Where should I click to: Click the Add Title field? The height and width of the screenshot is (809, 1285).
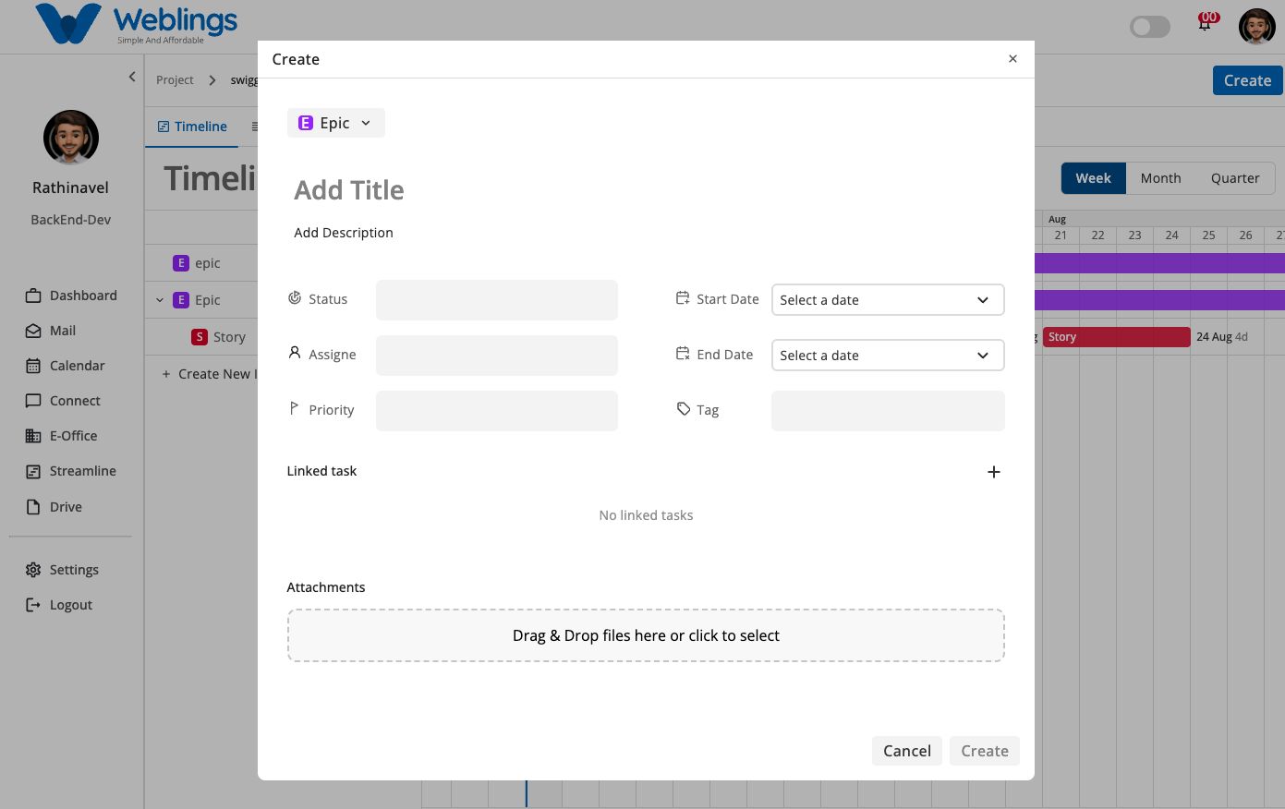[349, 190]
